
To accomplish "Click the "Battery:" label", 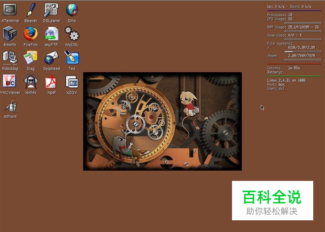I will click(275, 72).
